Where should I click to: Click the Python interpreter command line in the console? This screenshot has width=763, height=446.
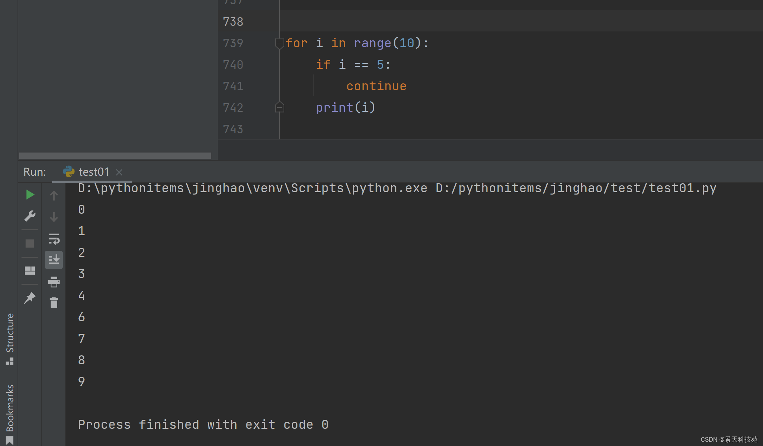(x=397, y=188)
